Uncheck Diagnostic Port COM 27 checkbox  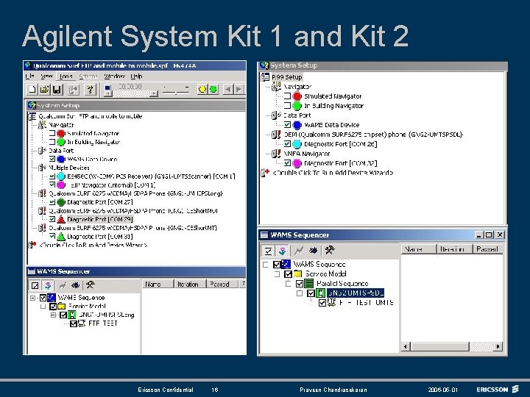click(x=52, y=202)
